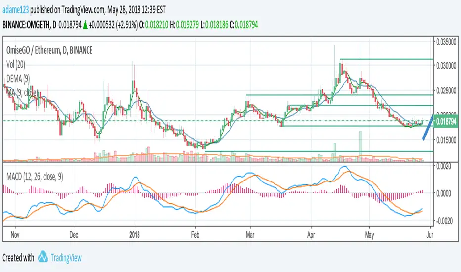The height and width of the screenshot is (272, 461).
Task: Click the Mar label on time axis
Action: [250, 235]
